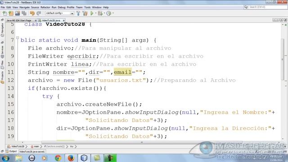
Task: Click the New File toolbar icon
Action: coord(5,13)
